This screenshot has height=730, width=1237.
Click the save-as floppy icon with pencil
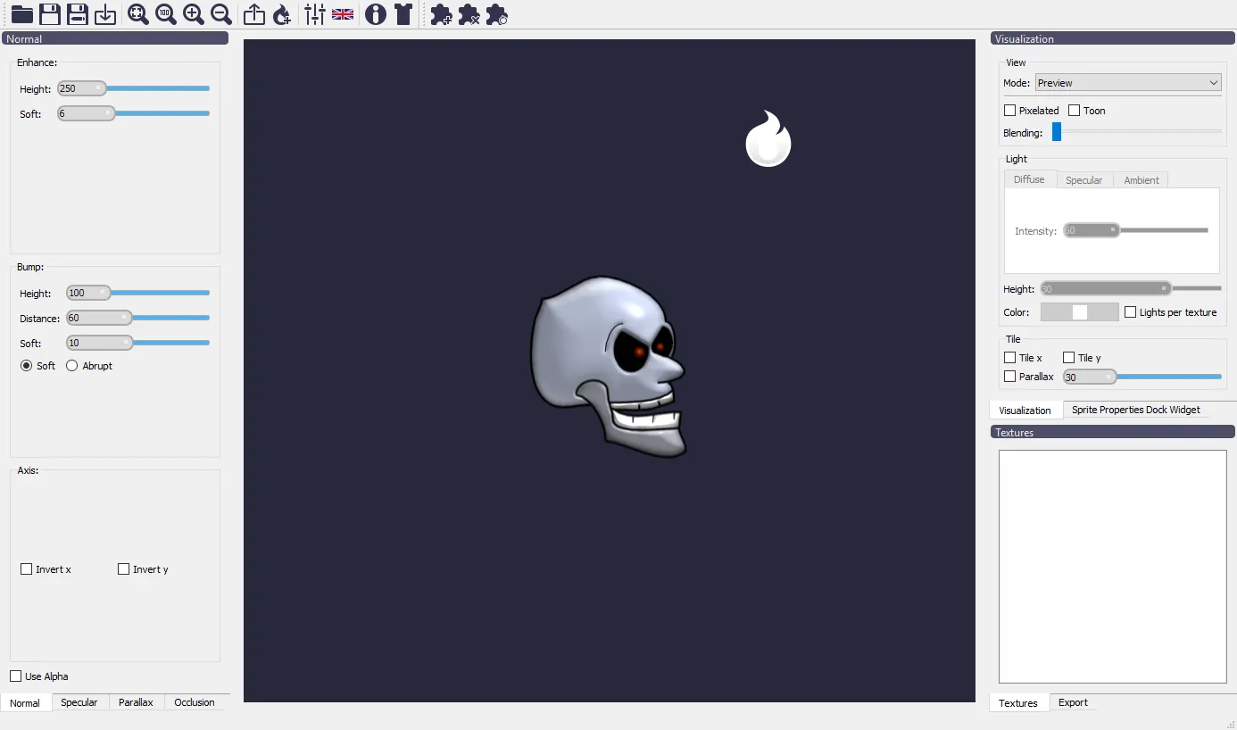pyautogui.click(x=78, y=14)
